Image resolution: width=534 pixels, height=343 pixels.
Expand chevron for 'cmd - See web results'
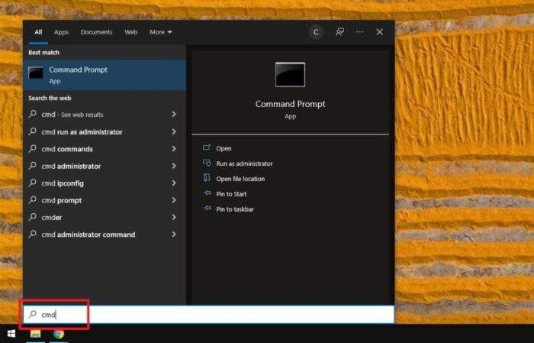click(174, 115)
